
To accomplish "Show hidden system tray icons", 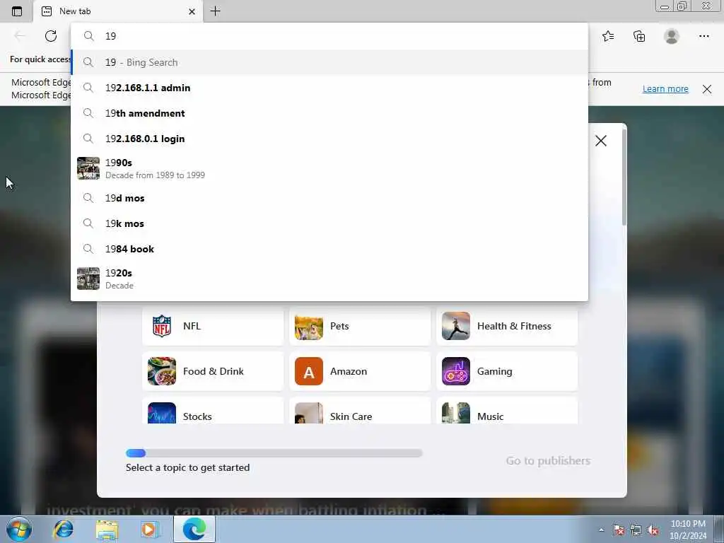I will tap(601, 530).
